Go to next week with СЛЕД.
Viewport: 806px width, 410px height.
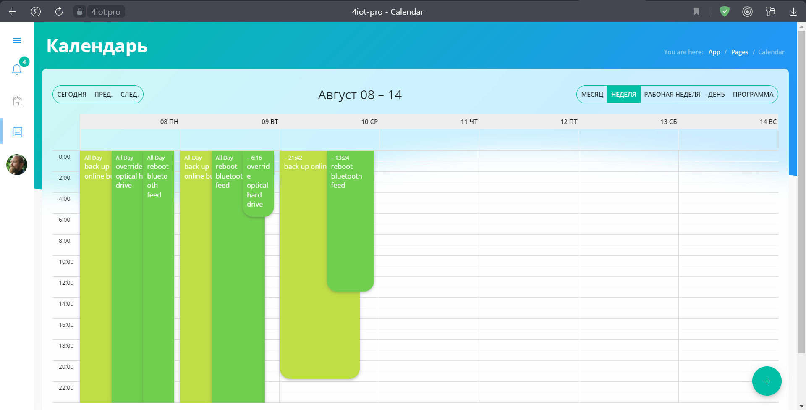point(129,95)
